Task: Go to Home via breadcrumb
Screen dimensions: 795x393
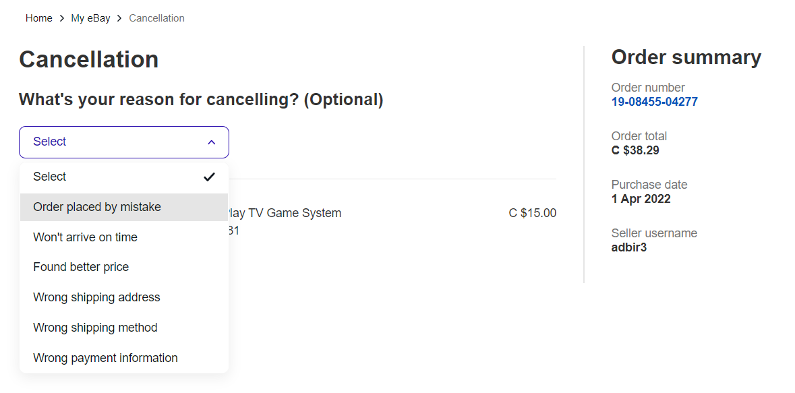Action: [x=39, y=18]
